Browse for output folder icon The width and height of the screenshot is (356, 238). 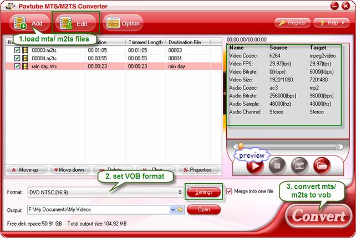click(180, 210)
